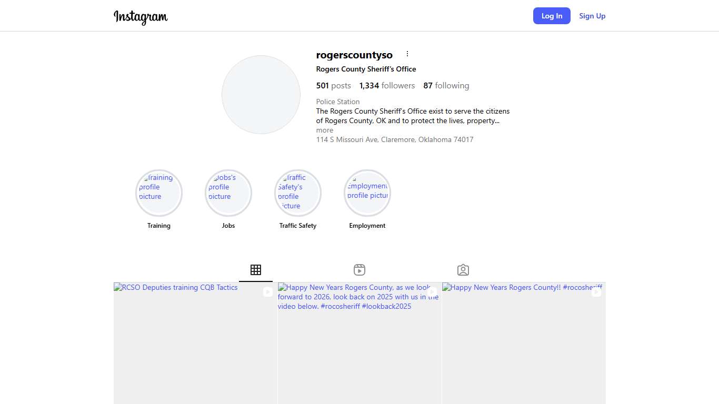Expand the bio with more
Viewport: 719px width, 404px height.
(x=325, y=130)
